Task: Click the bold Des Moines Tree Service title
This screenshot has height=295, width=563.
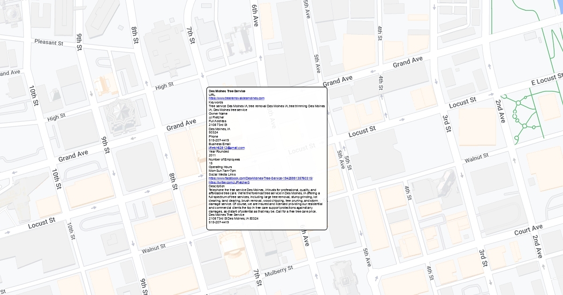Action: (x=227, y=90)
